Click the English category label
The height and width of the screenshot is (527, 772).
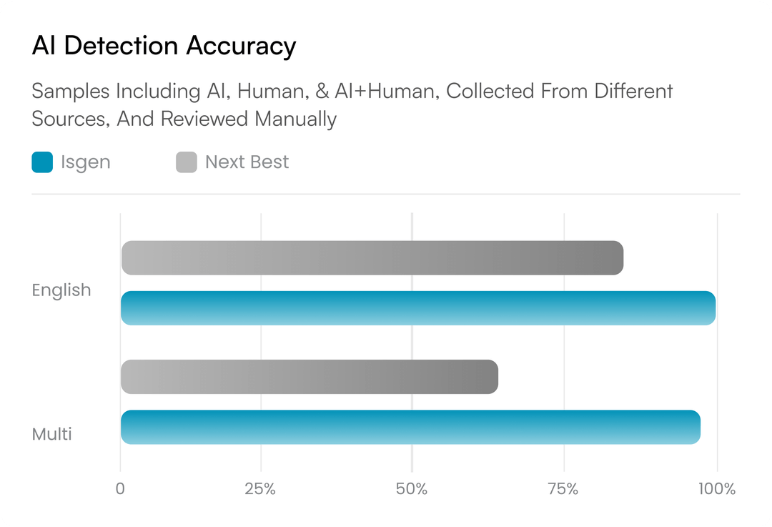click(61, 290)
